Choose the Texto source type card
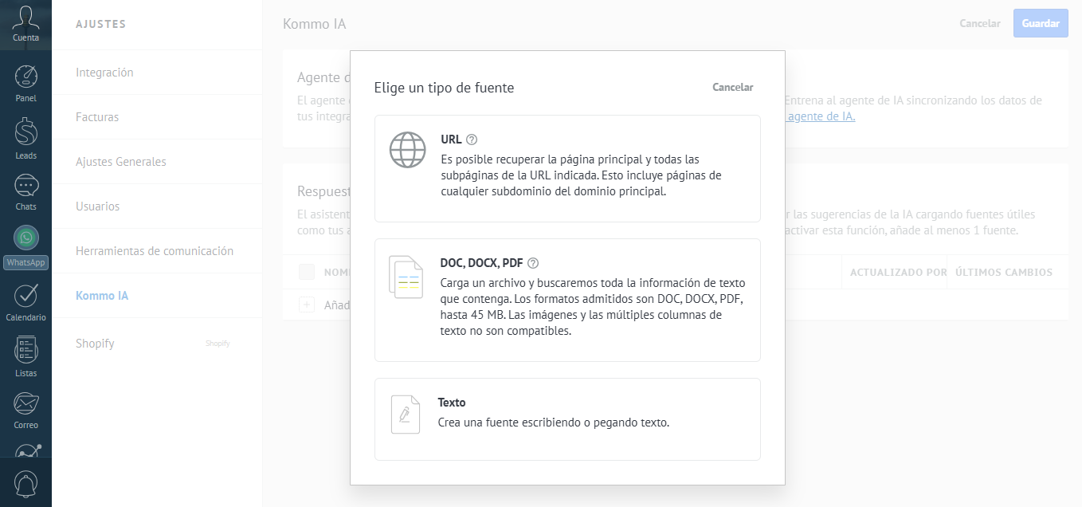This screenshot has height=507, width=1082. (567, 419)
